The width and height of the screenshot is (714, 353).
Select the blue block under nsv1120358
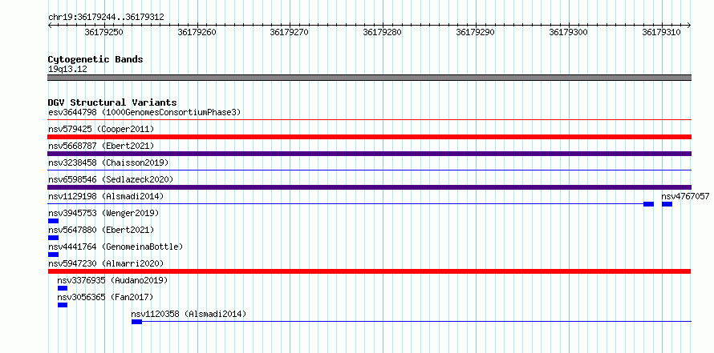(x=136, y=322)
